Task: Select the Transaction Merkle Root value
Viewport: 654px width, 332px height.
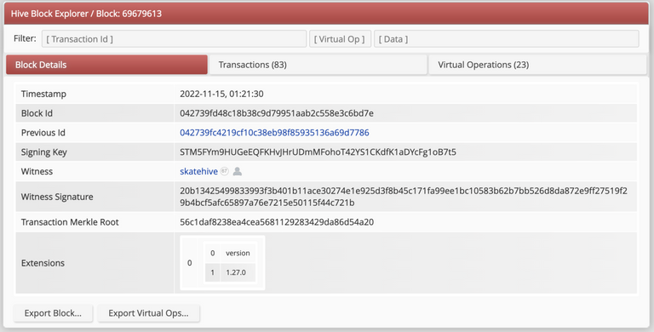Action: (x=277, y=222)
